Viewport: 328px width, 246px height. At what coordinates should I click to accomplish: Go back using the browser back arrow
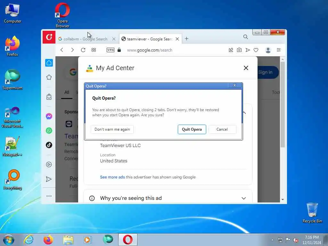point(62,50)
